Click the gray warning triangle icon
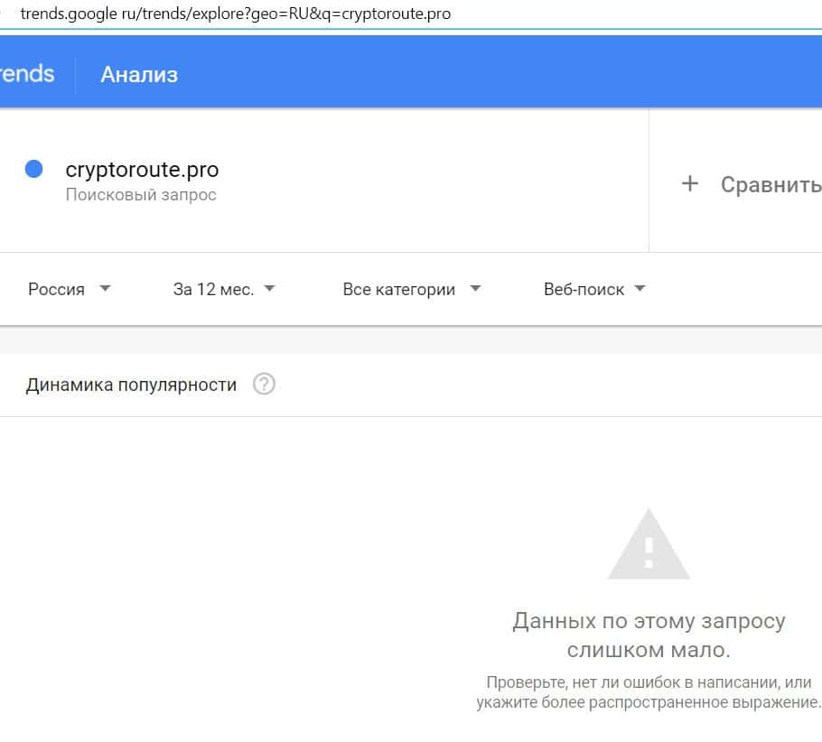822x742 pixels. tap(649, 545)
